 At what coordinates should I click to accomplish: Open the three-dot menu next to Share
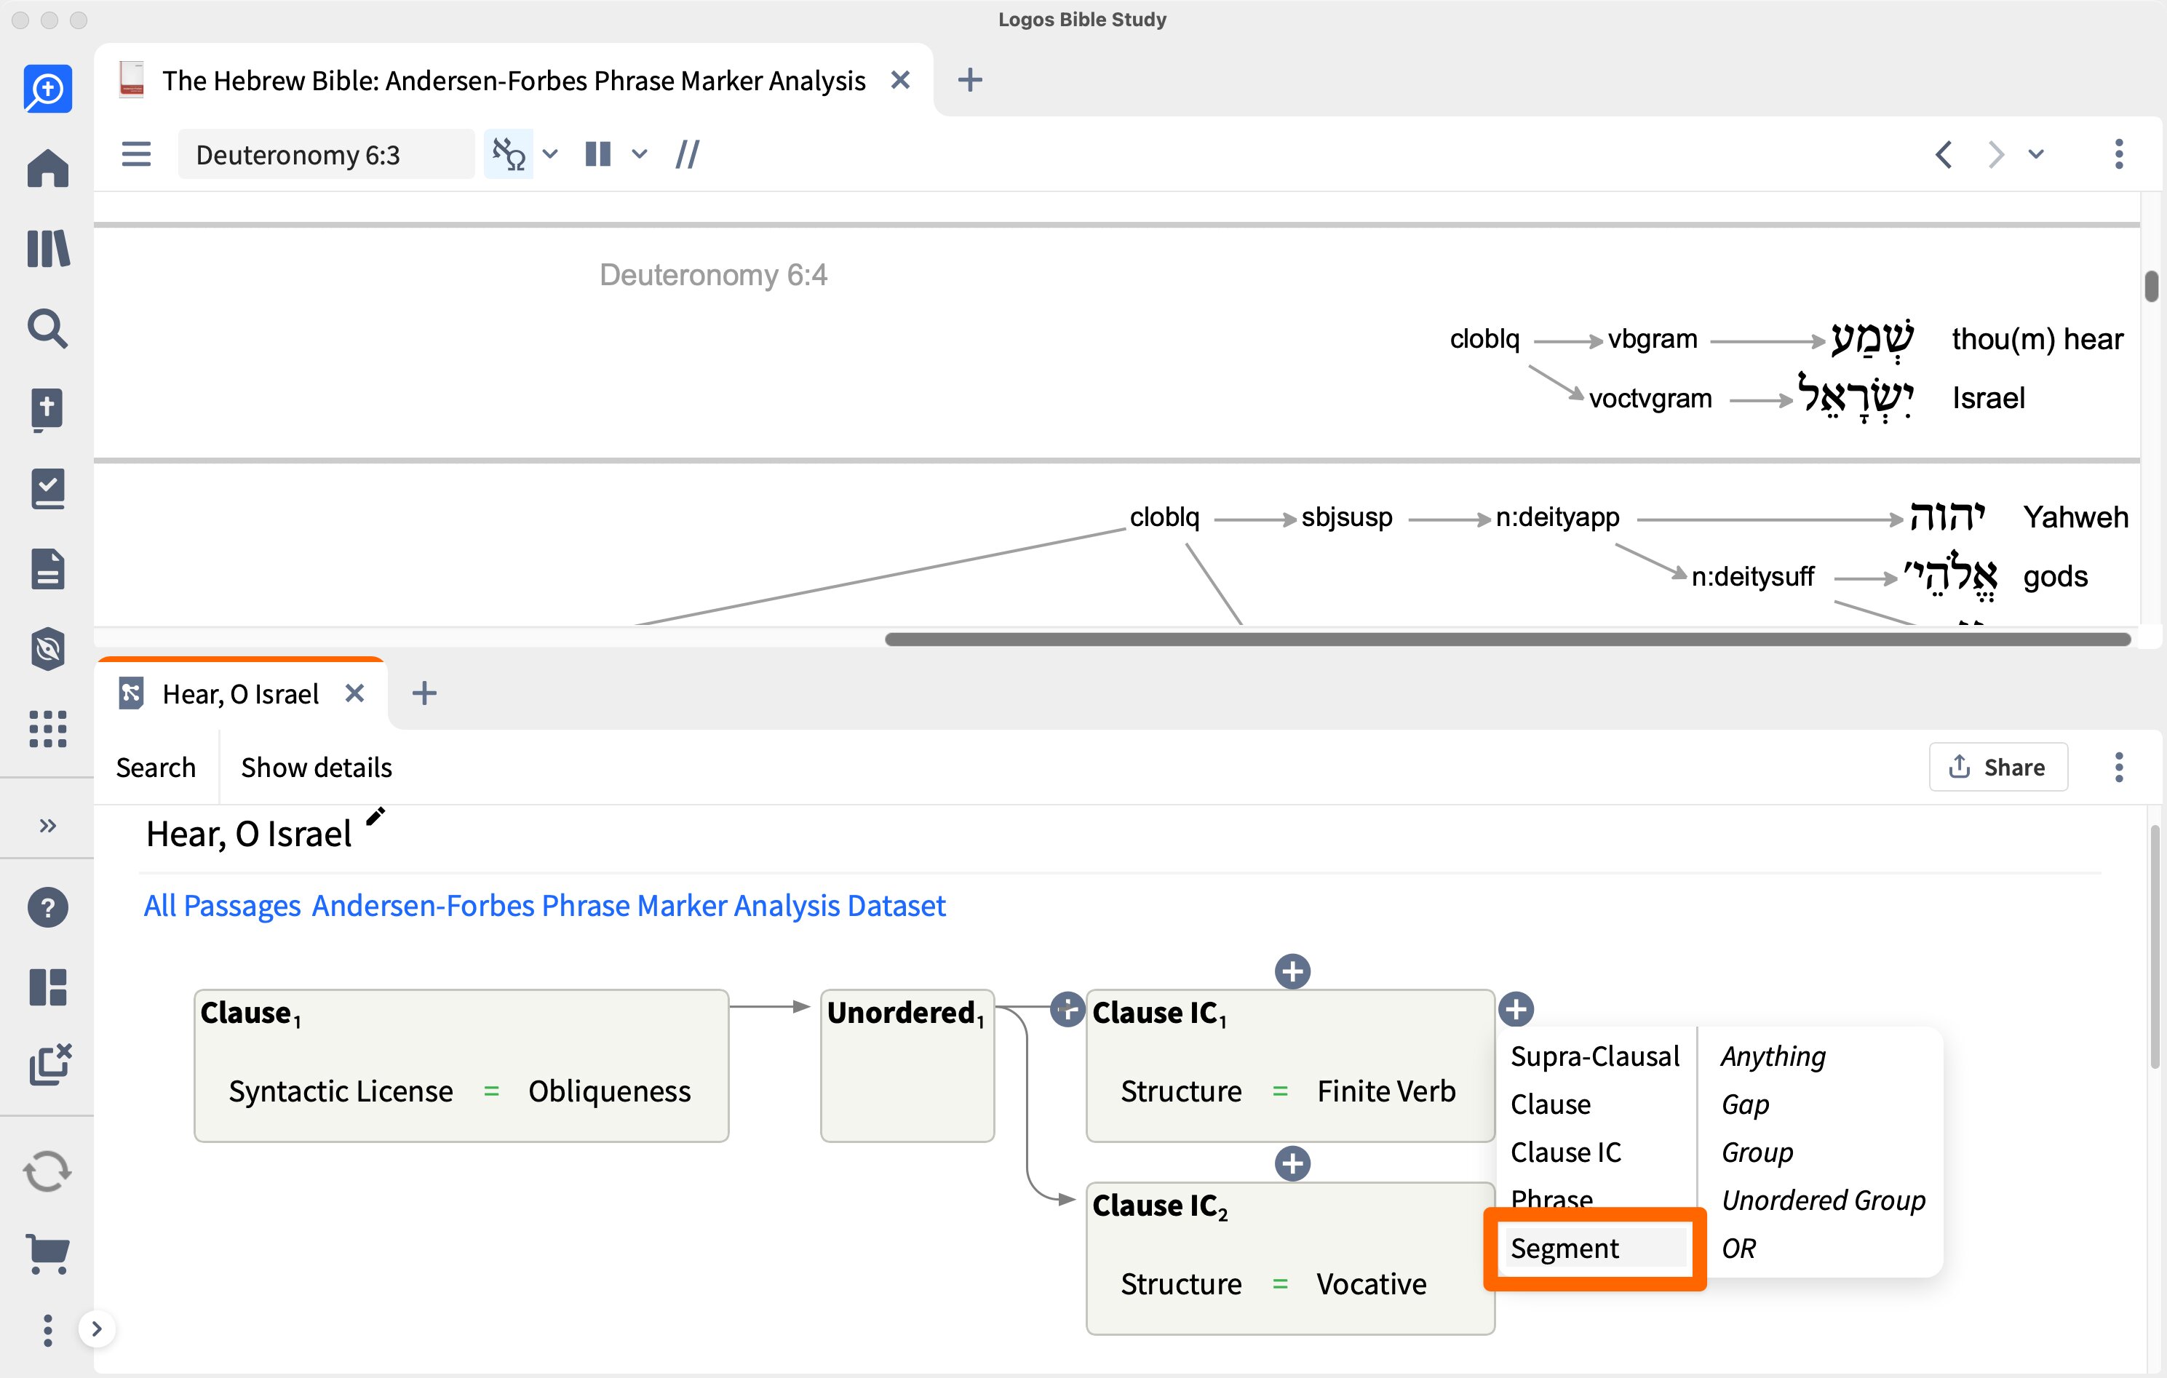point(2118,767)
